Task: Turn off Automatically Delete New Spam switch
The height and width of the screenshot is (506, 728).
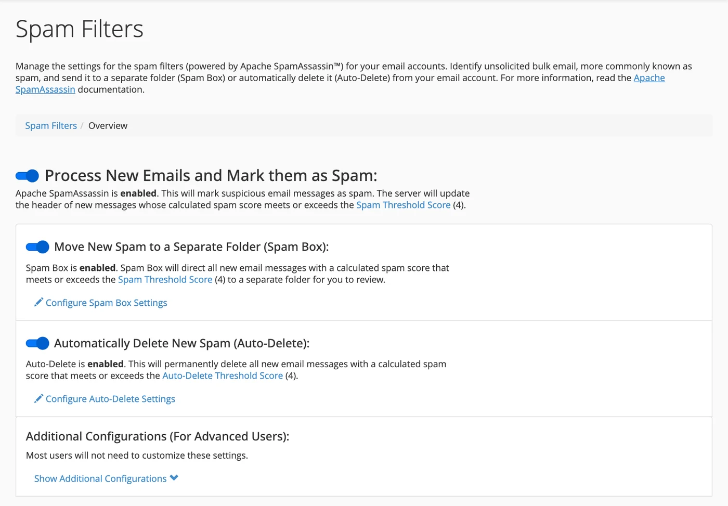Action: click(37, 343)
